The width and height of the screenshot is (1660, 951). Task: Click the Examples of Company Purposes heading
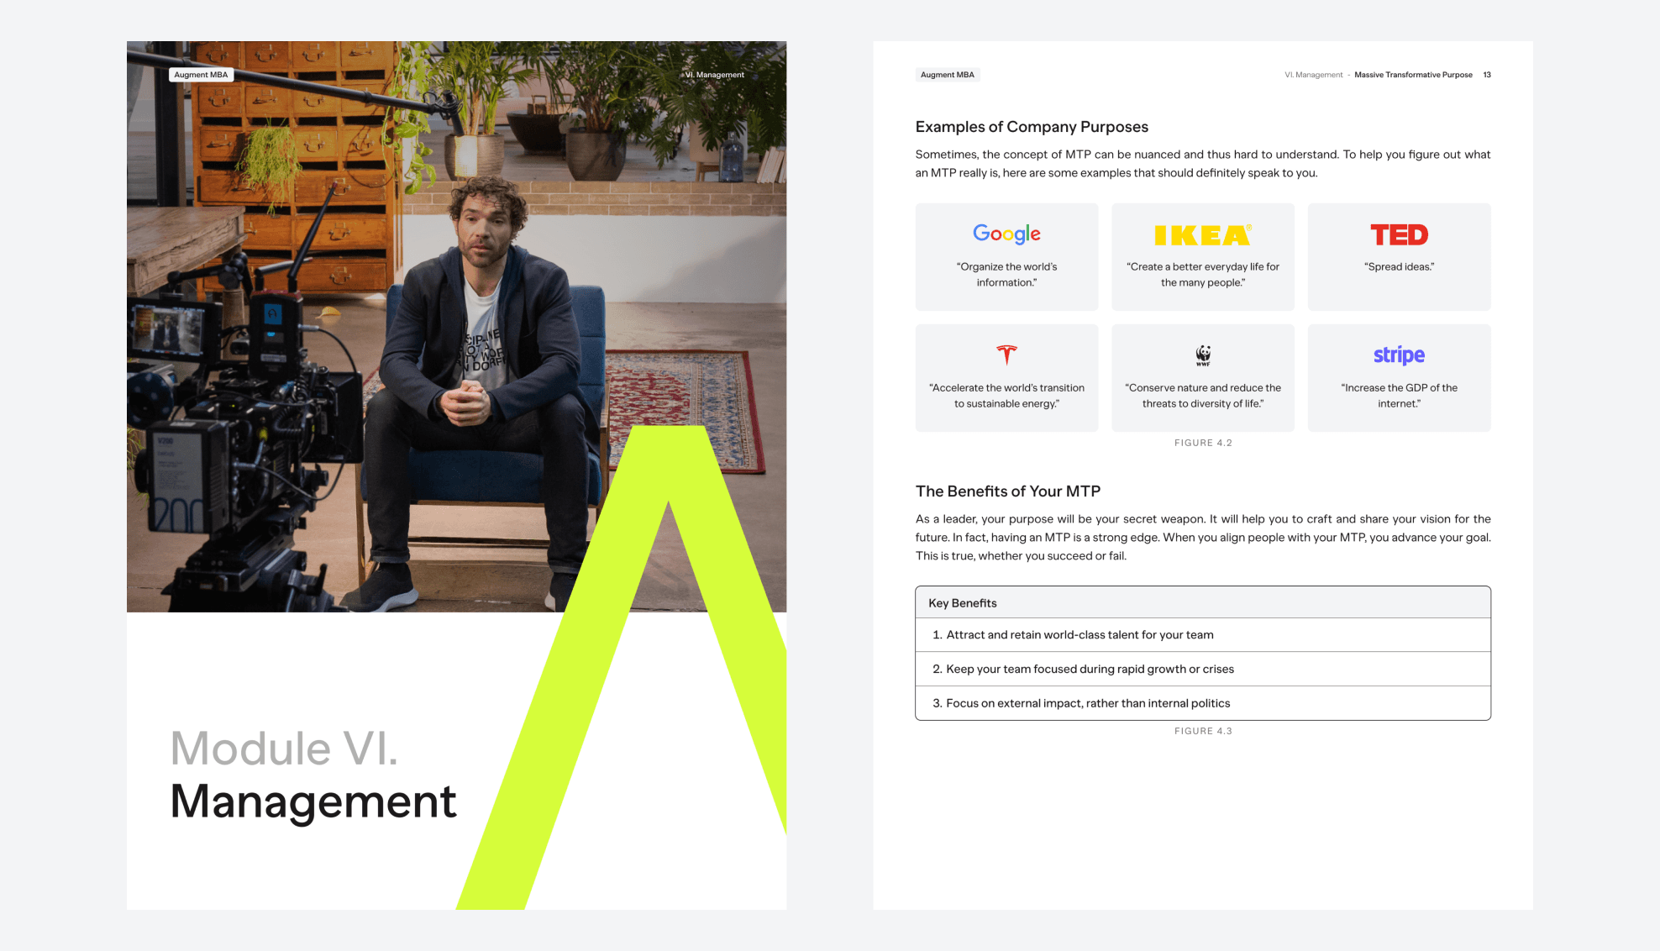tap(1032, 127)
